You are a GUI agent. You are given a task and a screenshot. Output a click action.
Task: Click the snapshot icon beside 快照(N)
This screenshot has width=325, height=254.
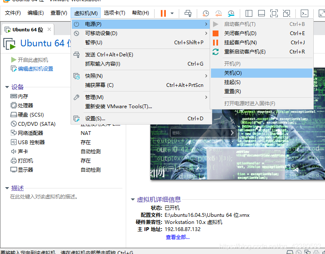tap(76, 76)
